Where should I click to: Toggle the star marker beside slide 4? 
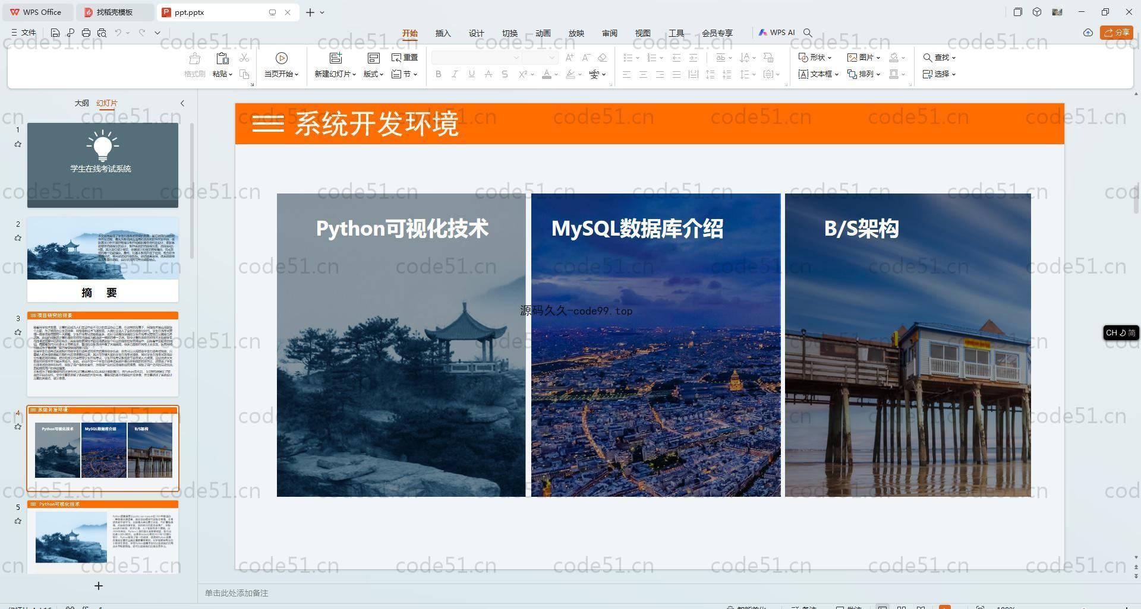18,427
